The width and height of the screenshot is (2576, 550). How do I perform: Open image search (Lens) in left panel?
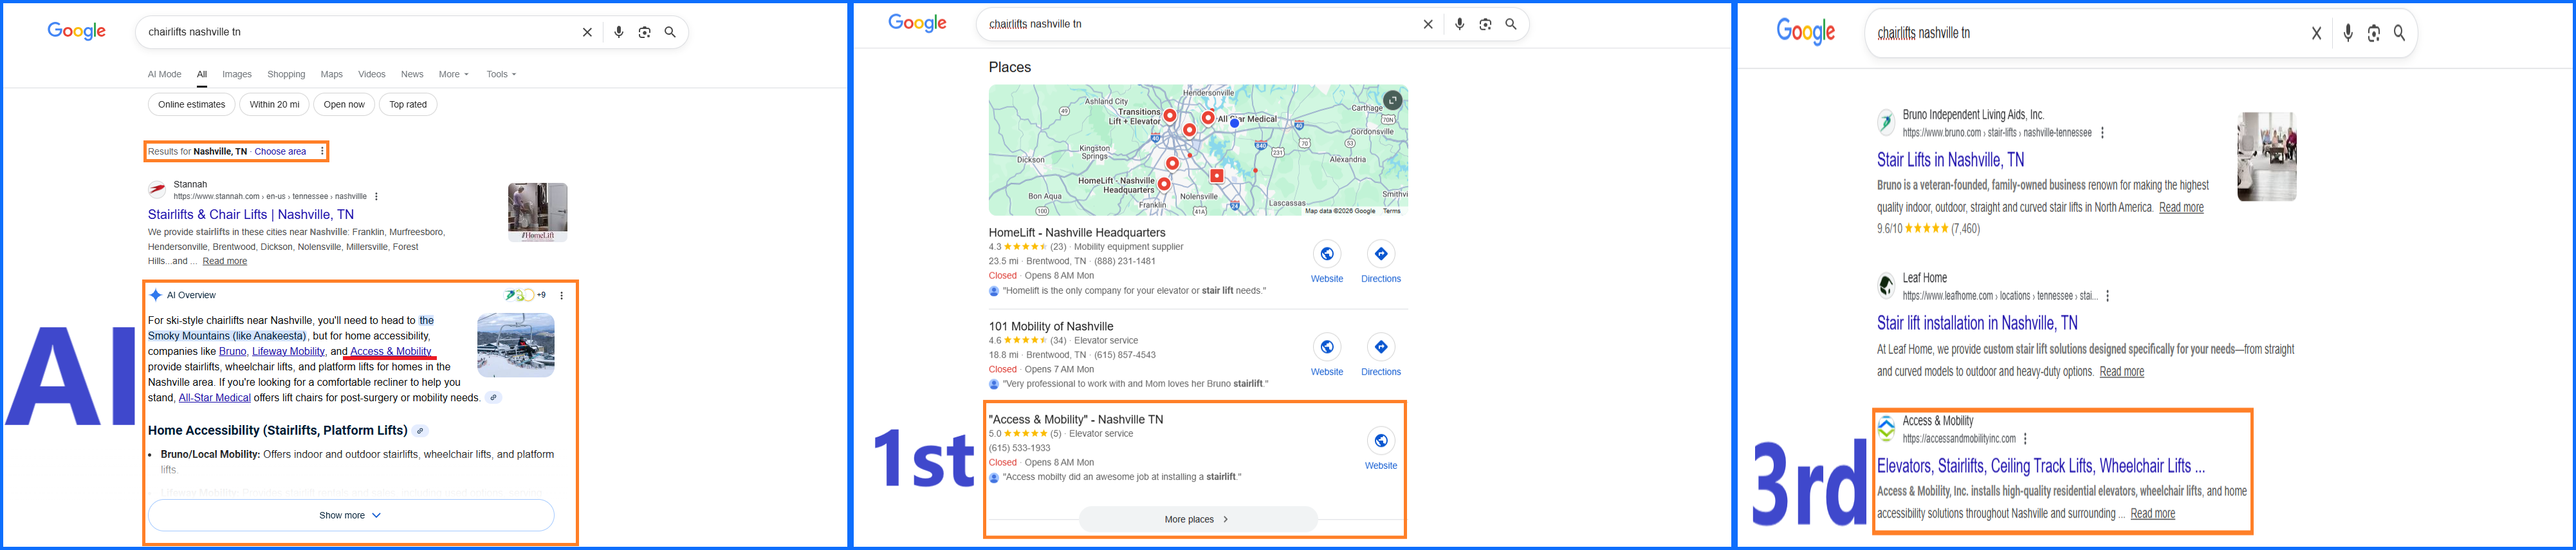pyautogui.click(x=645, y=32)
